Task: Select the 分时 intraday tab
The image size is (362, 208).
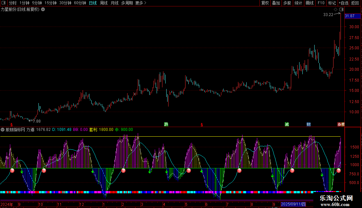Action: (x=12, y=3)
